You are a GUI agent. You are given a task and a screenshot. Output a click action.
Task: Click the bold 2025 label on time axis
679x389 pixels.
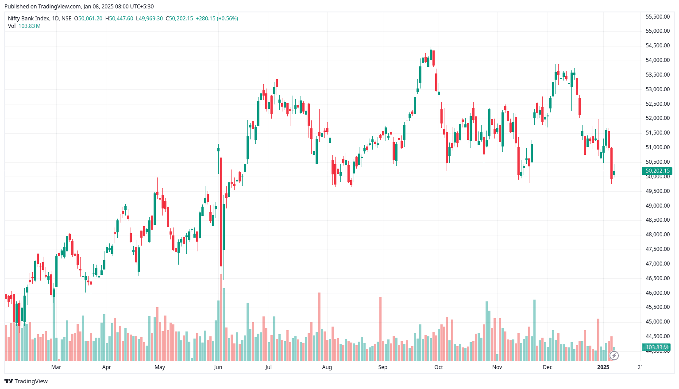coord(603,367)
